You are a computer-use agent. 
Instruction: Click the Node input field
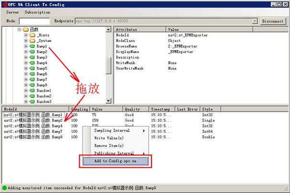coord(34,21)
